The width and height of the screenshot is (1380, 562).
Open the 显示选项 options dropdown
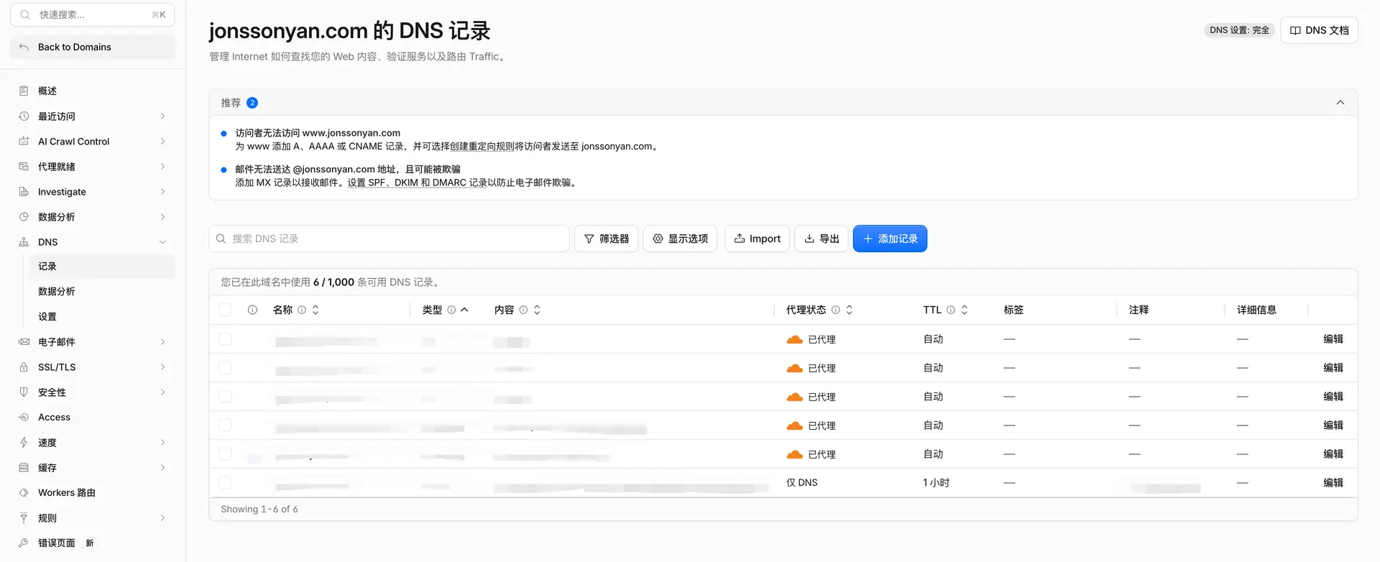pos(680,239)
